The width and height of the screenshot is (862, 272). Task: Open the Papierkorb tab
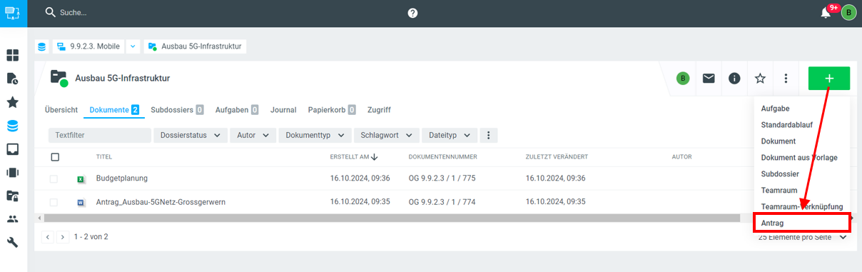pyautogui.click(x=332, y=110)
